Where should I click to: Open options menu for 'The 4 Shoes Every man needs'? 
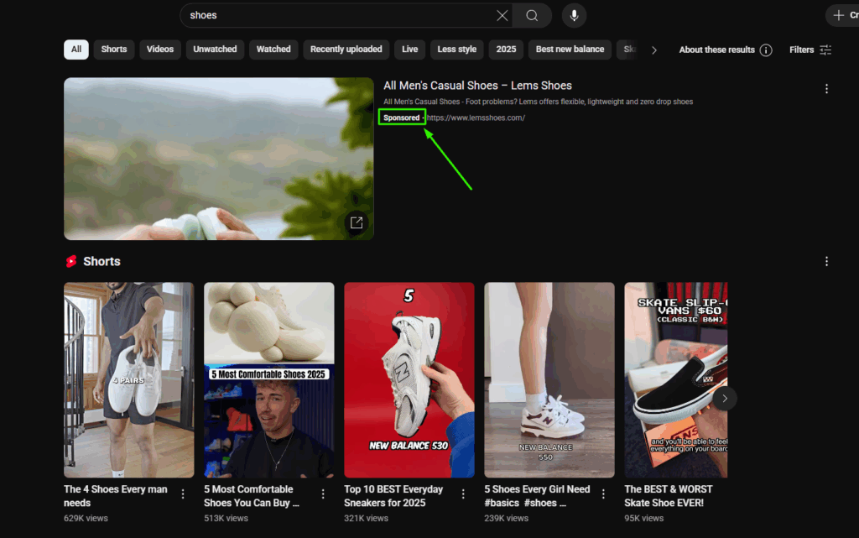183,494
